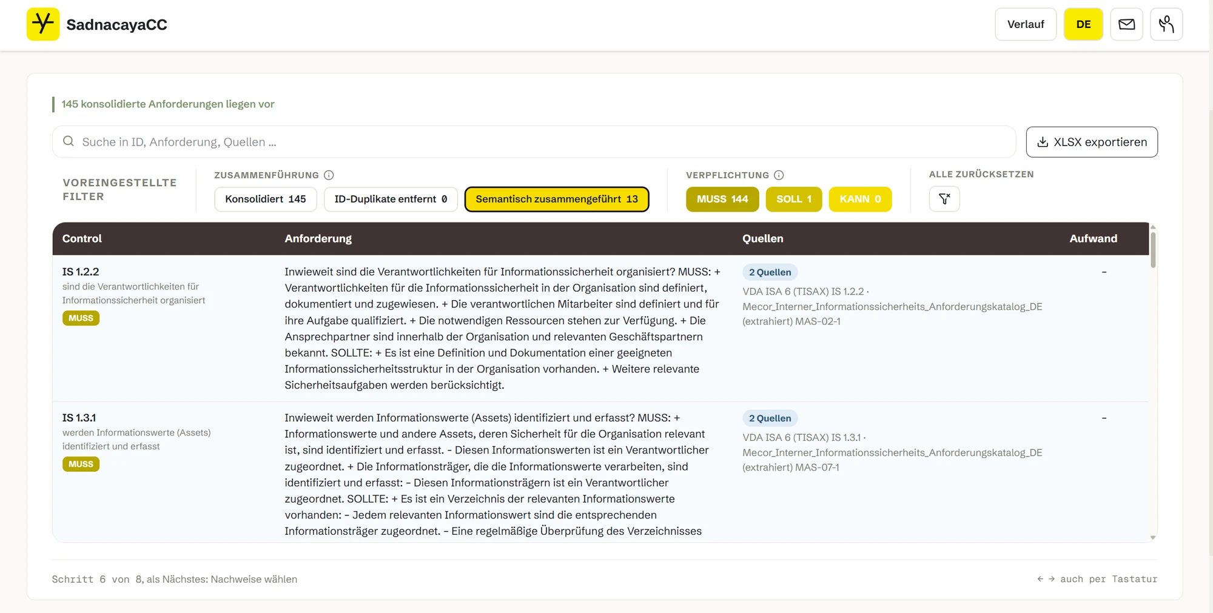
Task: Open the Verlauf history
Action: (x=1026, y=24)
